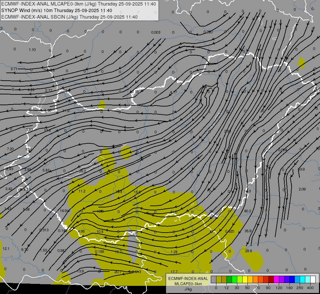
Task: Click the SYNOP Wind 10m header line
Action: pyautogui.click(x=57, y=10)
